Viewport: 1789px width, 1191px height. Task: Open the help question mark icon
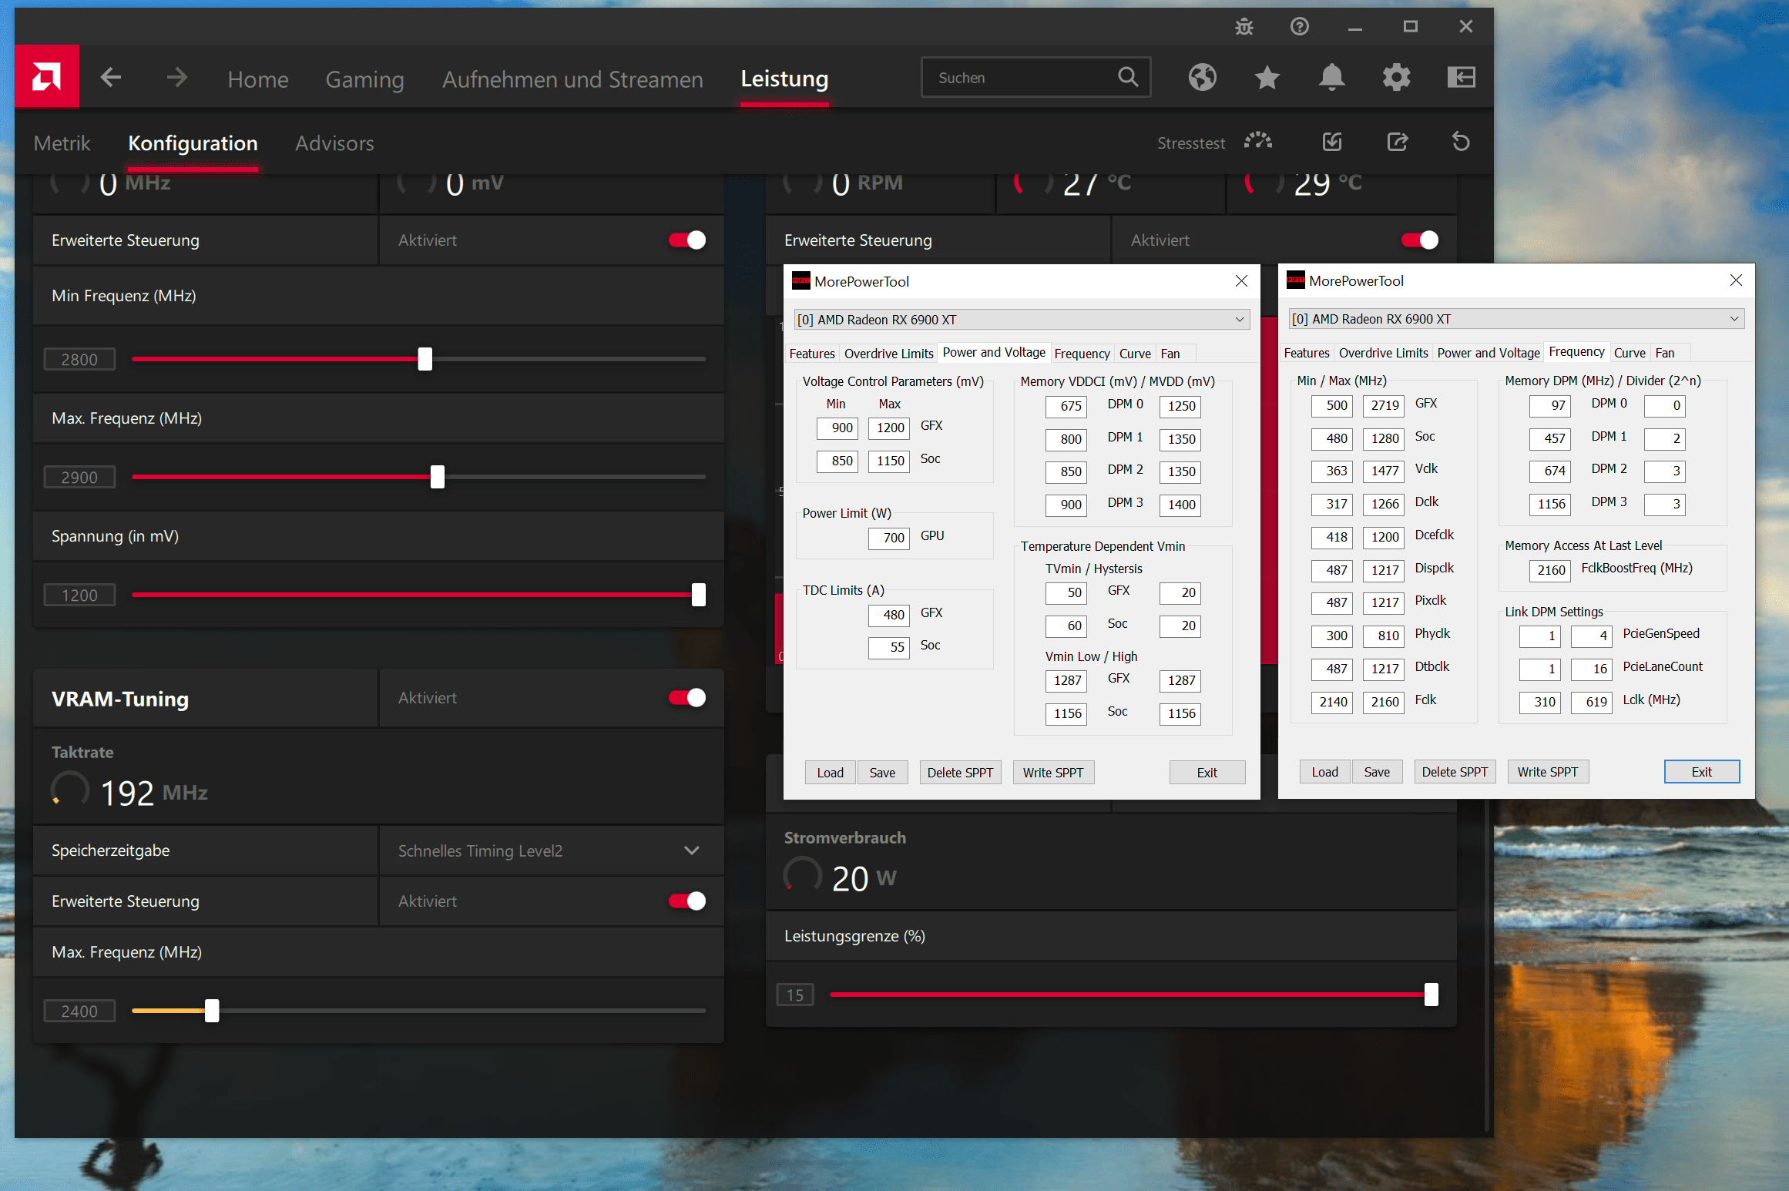pyautogui.click(x=1299, y=27)
